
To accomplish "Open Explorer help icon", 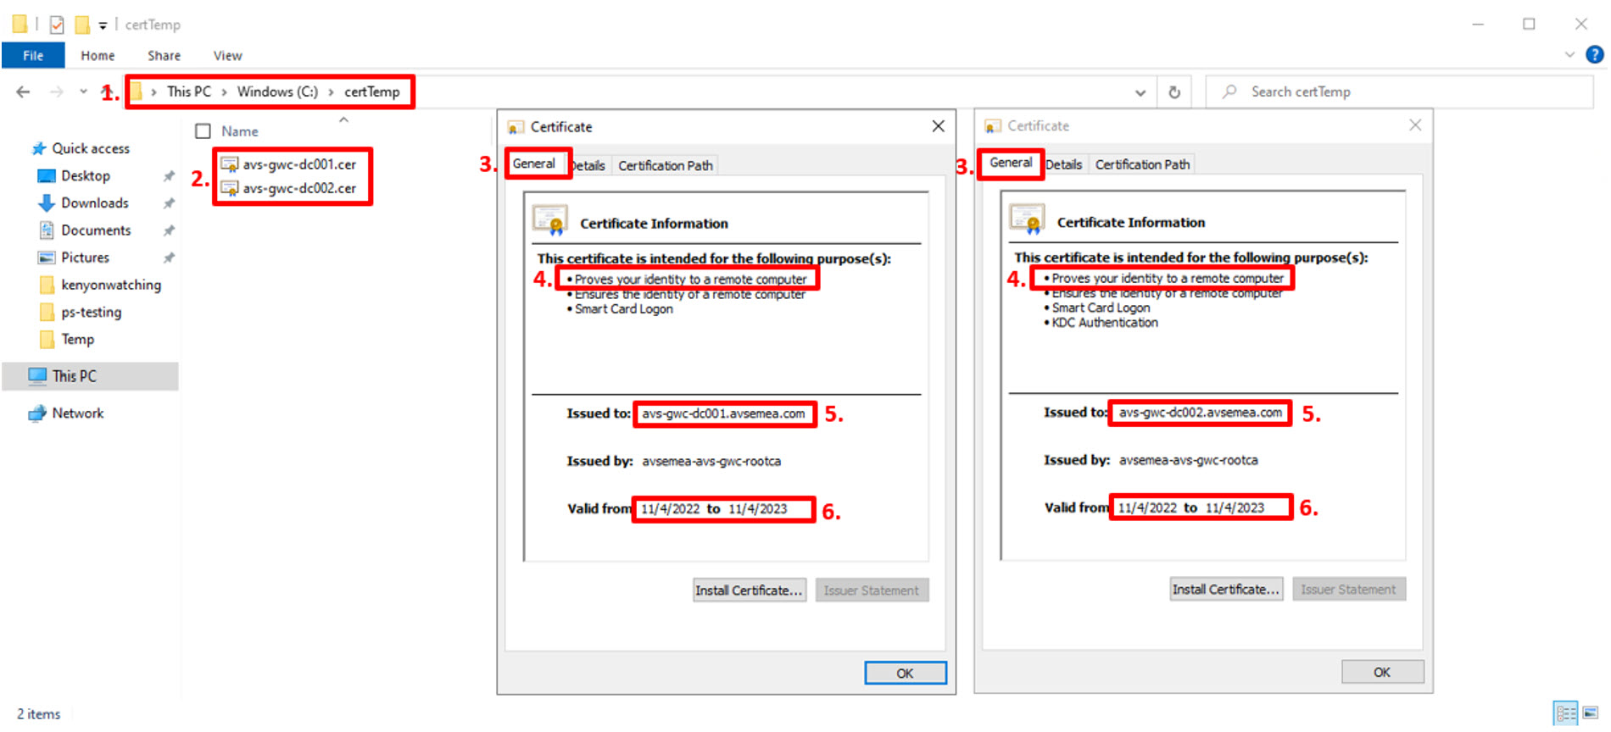I will pyautogui.click(x=1594, y=55).
